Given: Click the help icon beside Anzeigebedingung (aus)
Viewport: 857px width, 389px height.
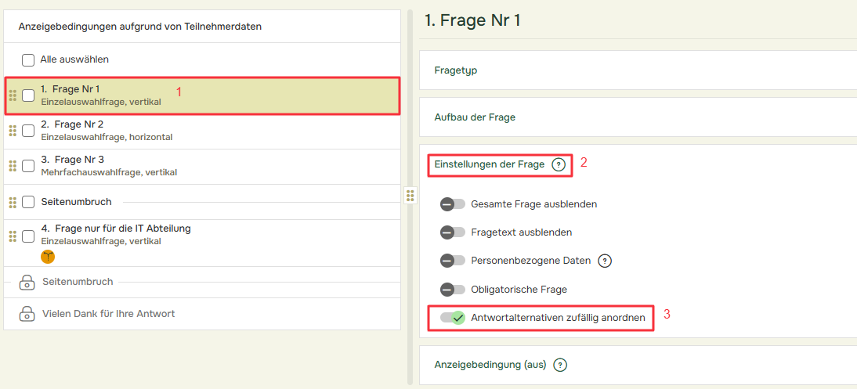Looking at the screenshot, I should (559, 365).
